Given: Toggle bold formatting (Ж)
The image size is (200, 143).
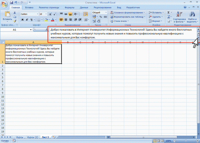Looking at the screenshot, I should point(23,20).
